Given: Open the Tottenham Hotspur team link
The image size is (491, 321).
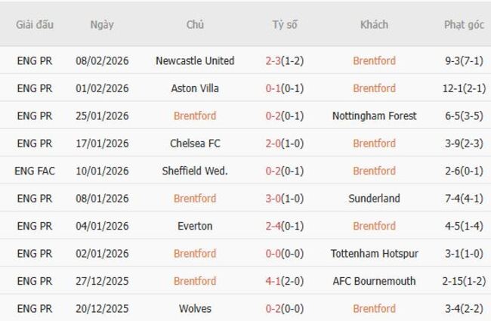Looking at the screenshot, I should [x=374, y=254].
